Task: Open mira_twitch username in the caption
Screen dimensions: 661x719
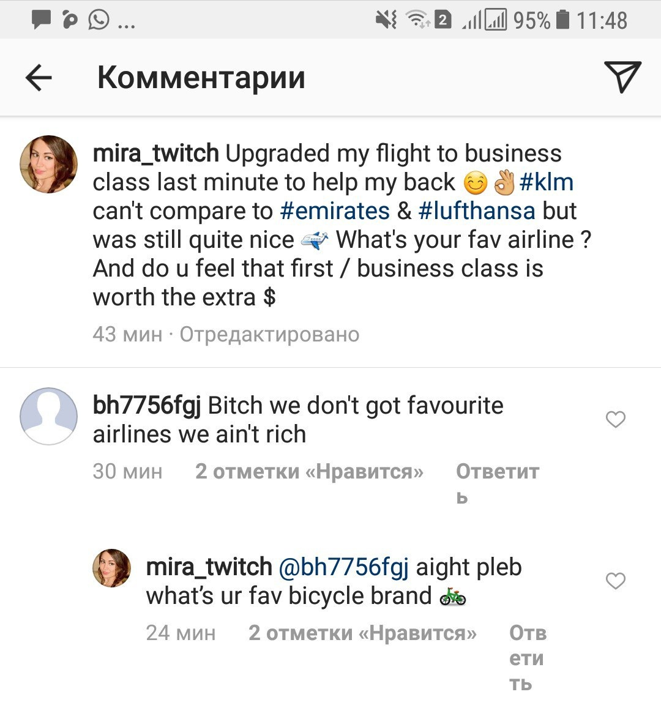Action: pyautogui.click(x=155, y=154)
